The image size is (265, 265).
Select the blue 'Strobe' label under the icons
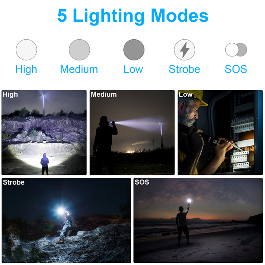[x=184, y=69]
